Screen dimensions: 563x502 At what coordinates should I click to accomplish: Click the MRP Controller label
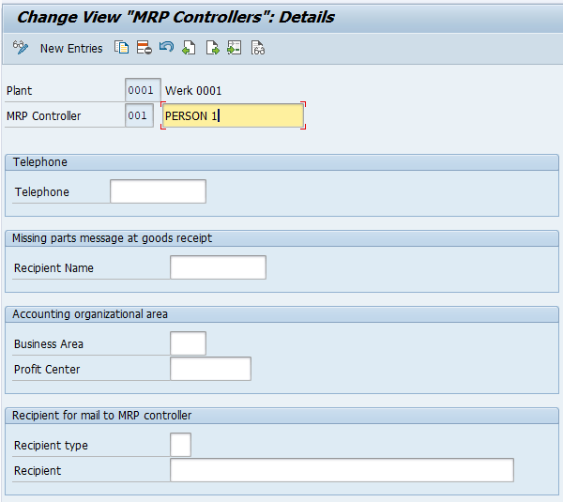(x=43, y=116)
